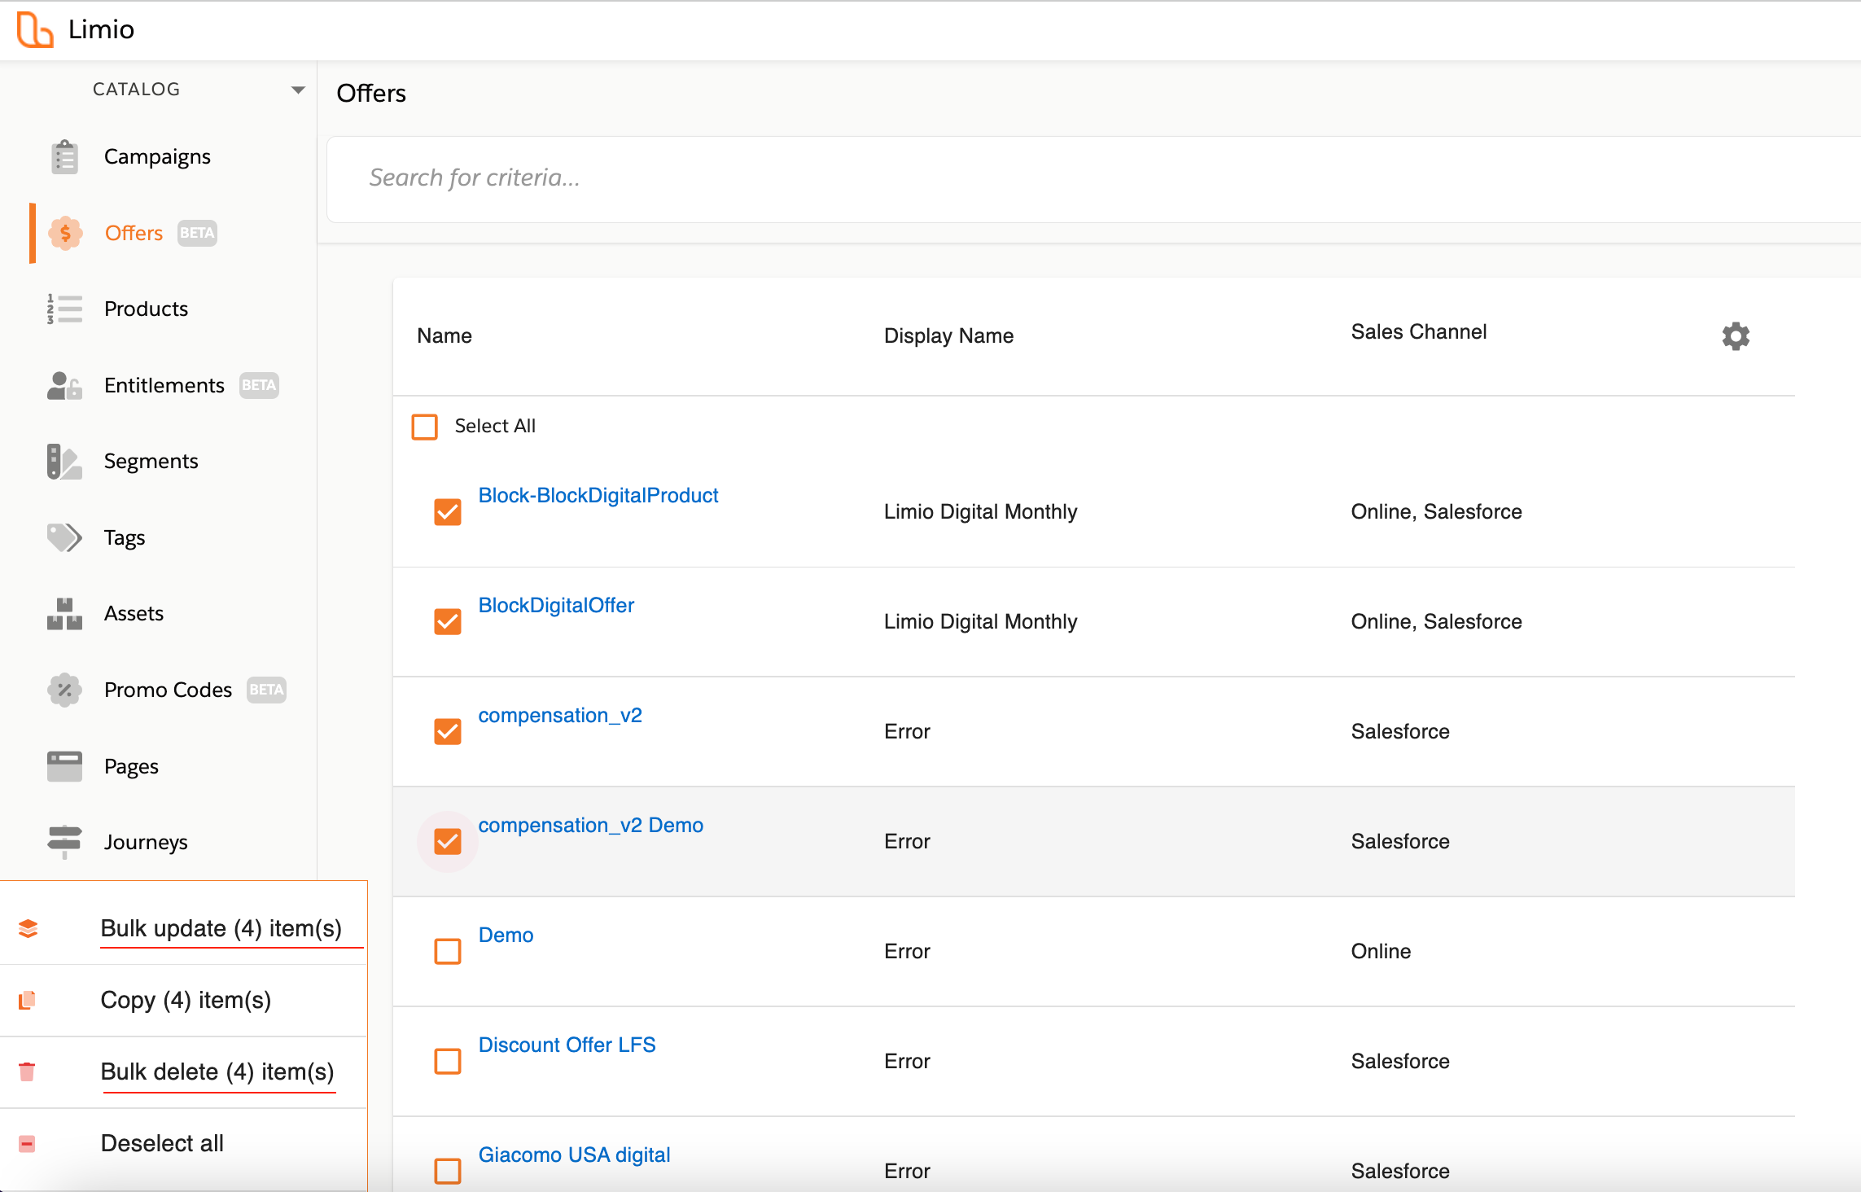Open the Assets section
Screen dimensions: 1861x1192
coord(134,614)
